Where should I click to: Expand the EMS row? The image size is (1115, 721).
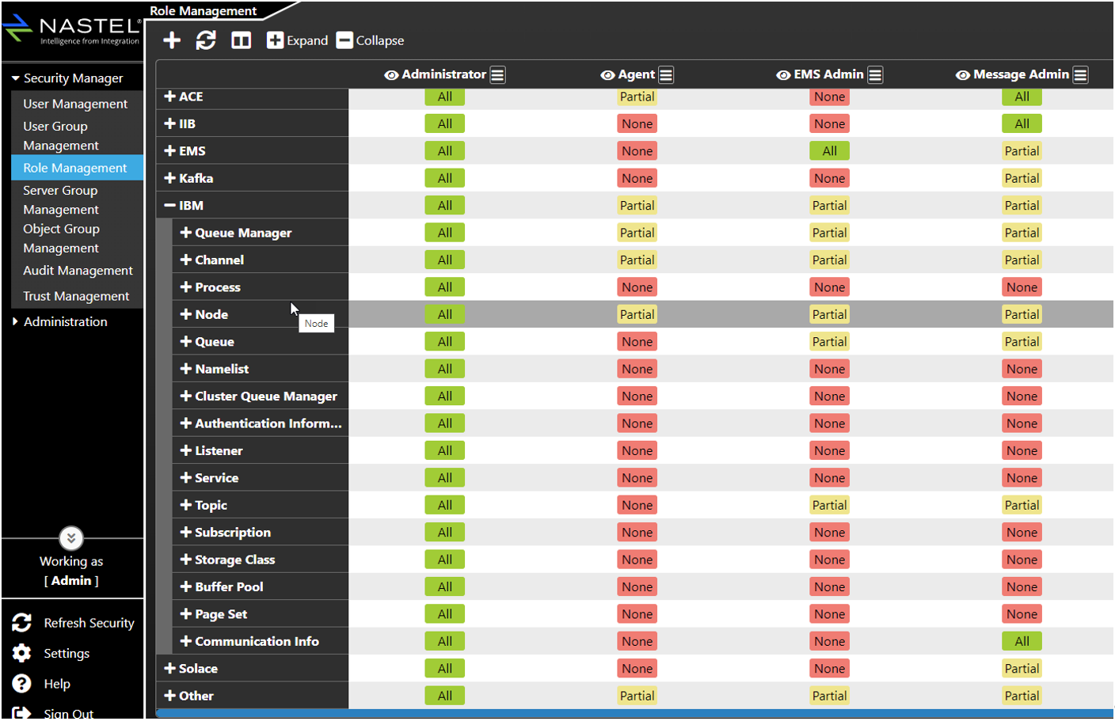169,150
